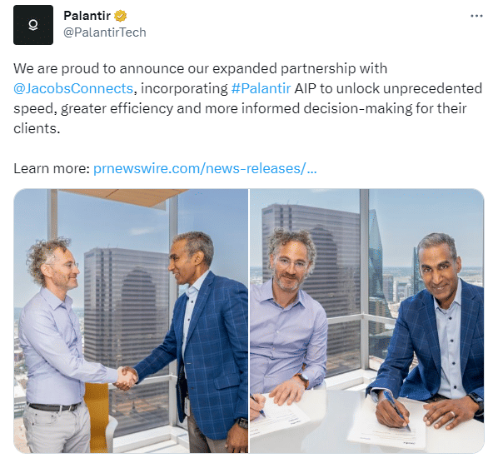Screen dimensions: 488x463
Task: Open the @PalantirTech handle
Action: [x=105, y=32]
